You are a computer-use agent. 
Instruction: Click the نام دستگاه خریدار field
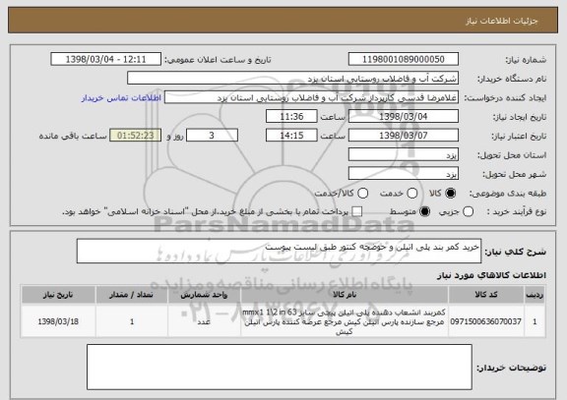(292, 79)
